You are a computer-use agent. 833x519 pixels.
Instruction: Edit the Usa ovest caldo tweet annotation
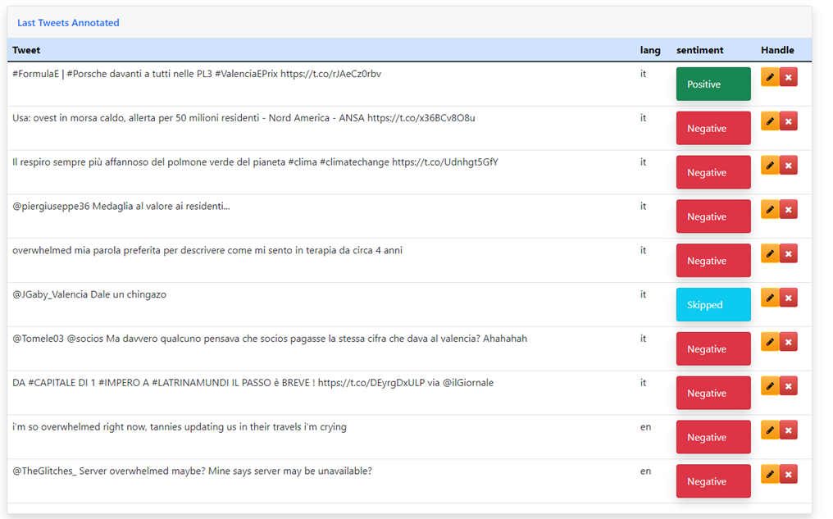[770, 121]
